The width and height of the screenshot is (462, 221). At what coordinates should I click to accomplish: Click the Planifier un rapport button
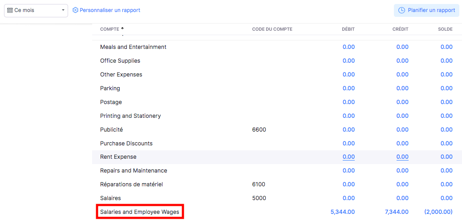427,10
